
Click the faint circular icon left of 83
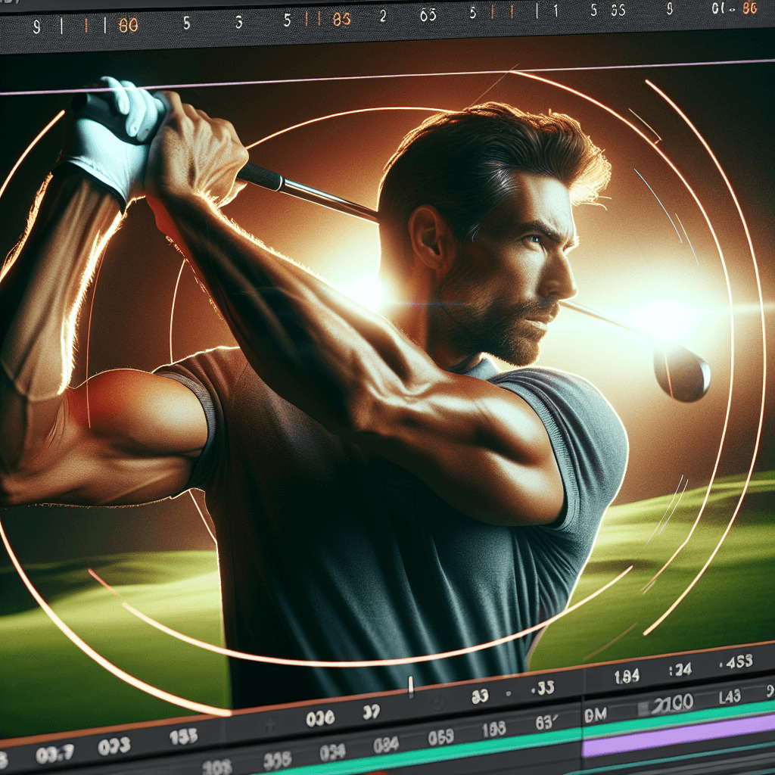coord(437,703)
